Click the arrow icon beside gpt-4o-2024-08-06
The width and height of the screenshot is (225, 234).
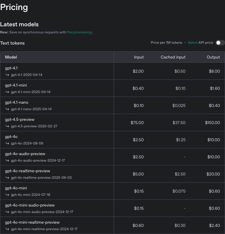click(7, 143)
